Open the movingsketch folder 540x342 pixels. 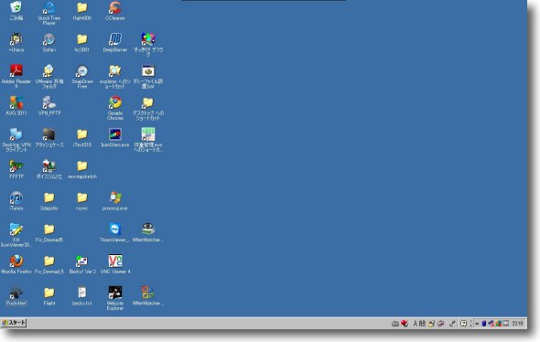82,169
